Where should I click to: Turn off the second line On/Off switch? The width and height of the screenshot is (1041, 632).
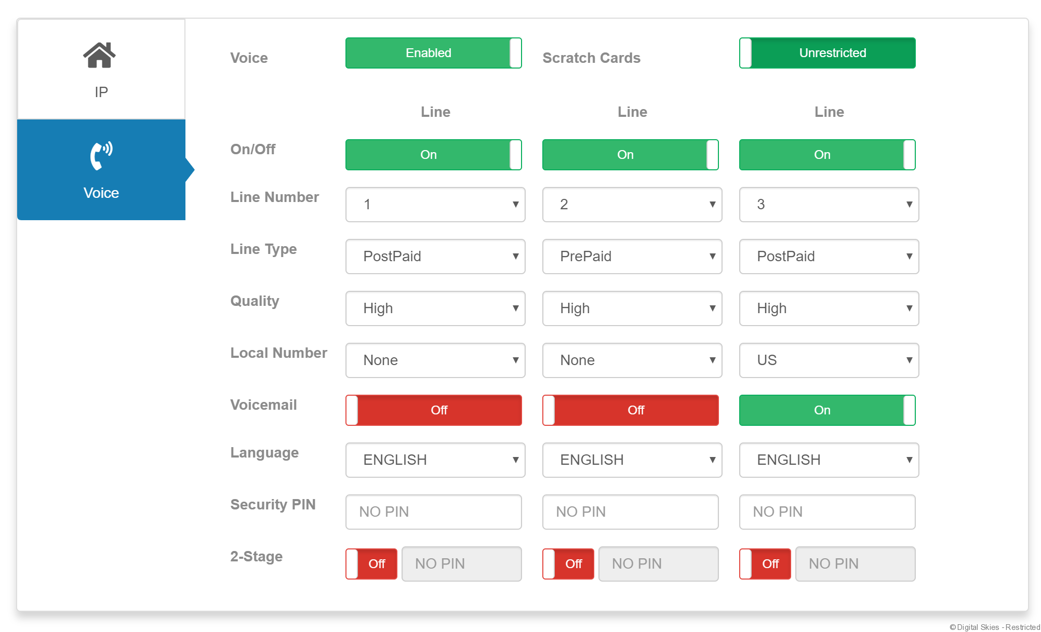(630, 155)
